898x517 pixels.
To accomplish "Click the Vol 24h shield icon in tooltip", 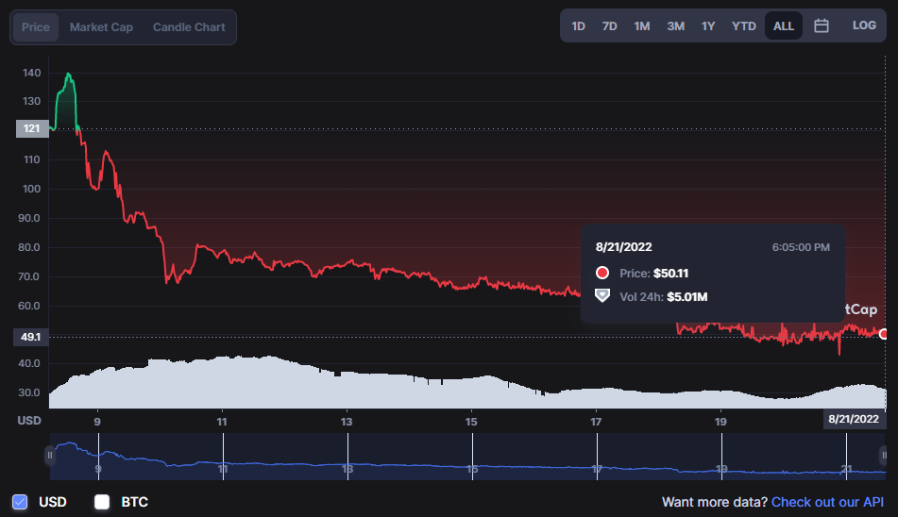I will [602, 296].
